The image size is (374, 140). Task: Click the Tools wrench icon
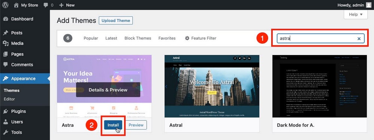click(x=6, y=132)
